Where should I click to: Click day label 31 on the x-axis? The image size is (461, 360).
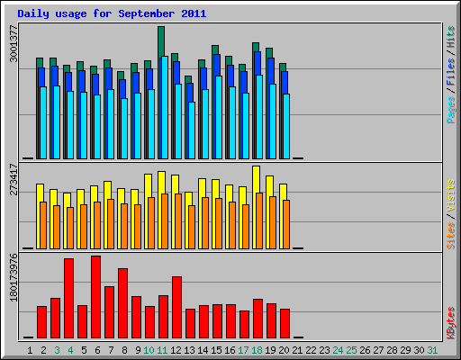coord(432,350)
